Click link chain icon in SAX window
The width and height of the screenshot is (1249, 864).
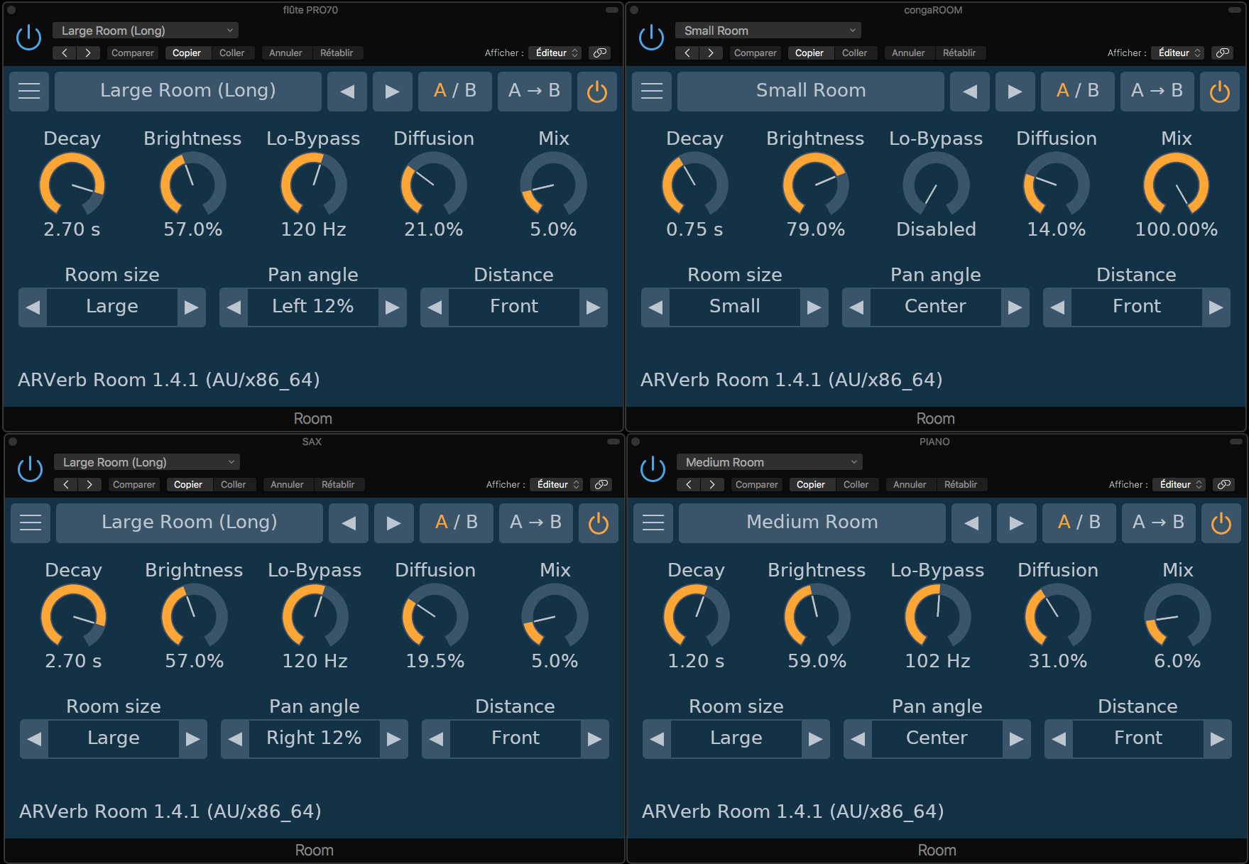(x=601, y=484)
